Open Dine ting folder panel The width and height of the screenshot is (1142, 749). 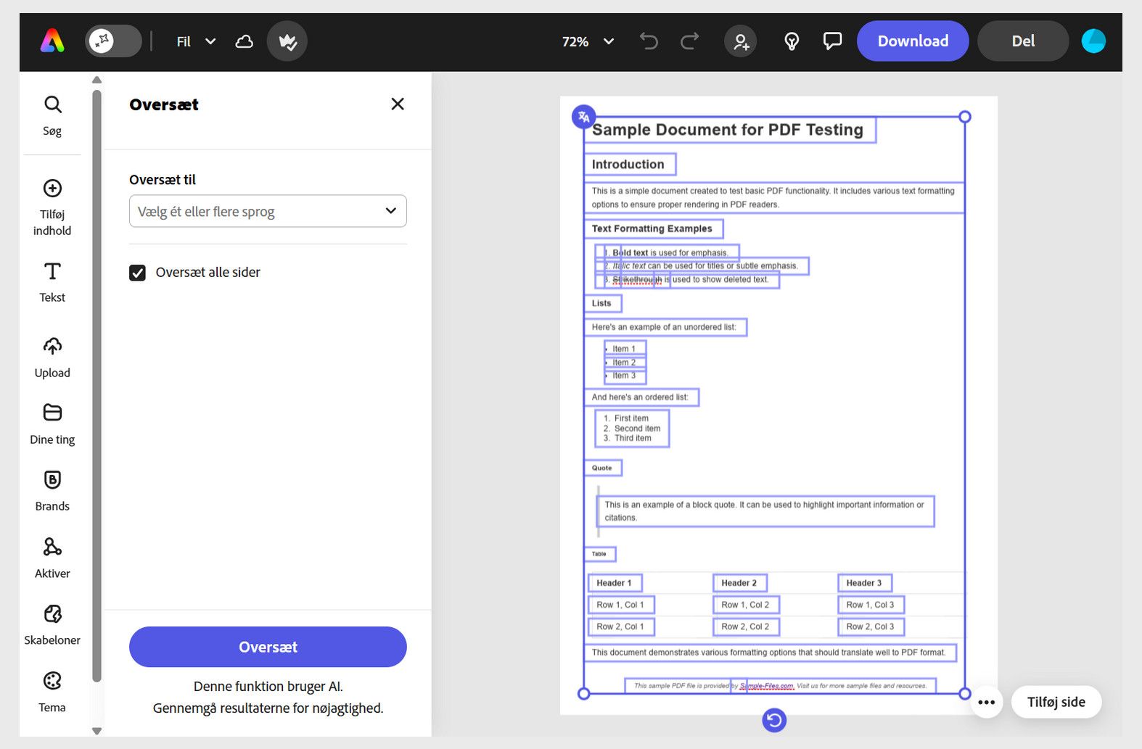point(52,424)
